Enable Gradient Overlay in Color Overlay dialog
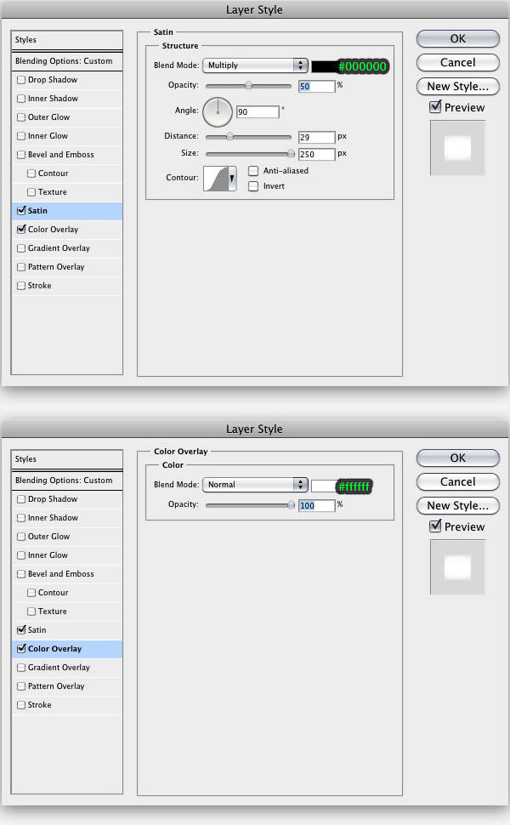 click(x=21, y=667)
